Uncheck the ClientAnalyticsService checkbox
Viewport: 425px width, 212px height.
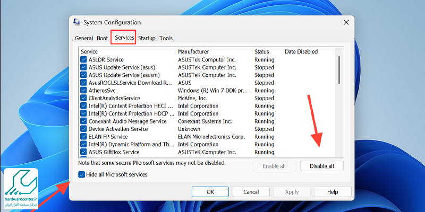click(83, 98)
